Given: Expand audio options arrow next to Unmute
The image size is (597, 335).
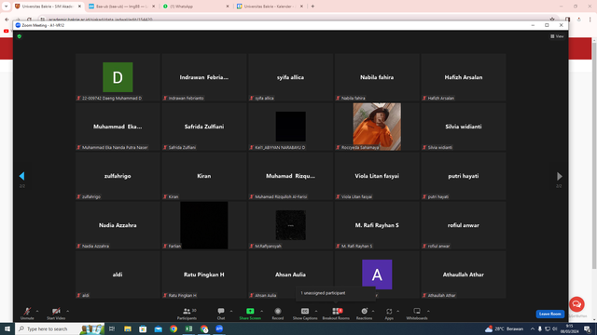Looking at the screenshot, I should 37,311.
